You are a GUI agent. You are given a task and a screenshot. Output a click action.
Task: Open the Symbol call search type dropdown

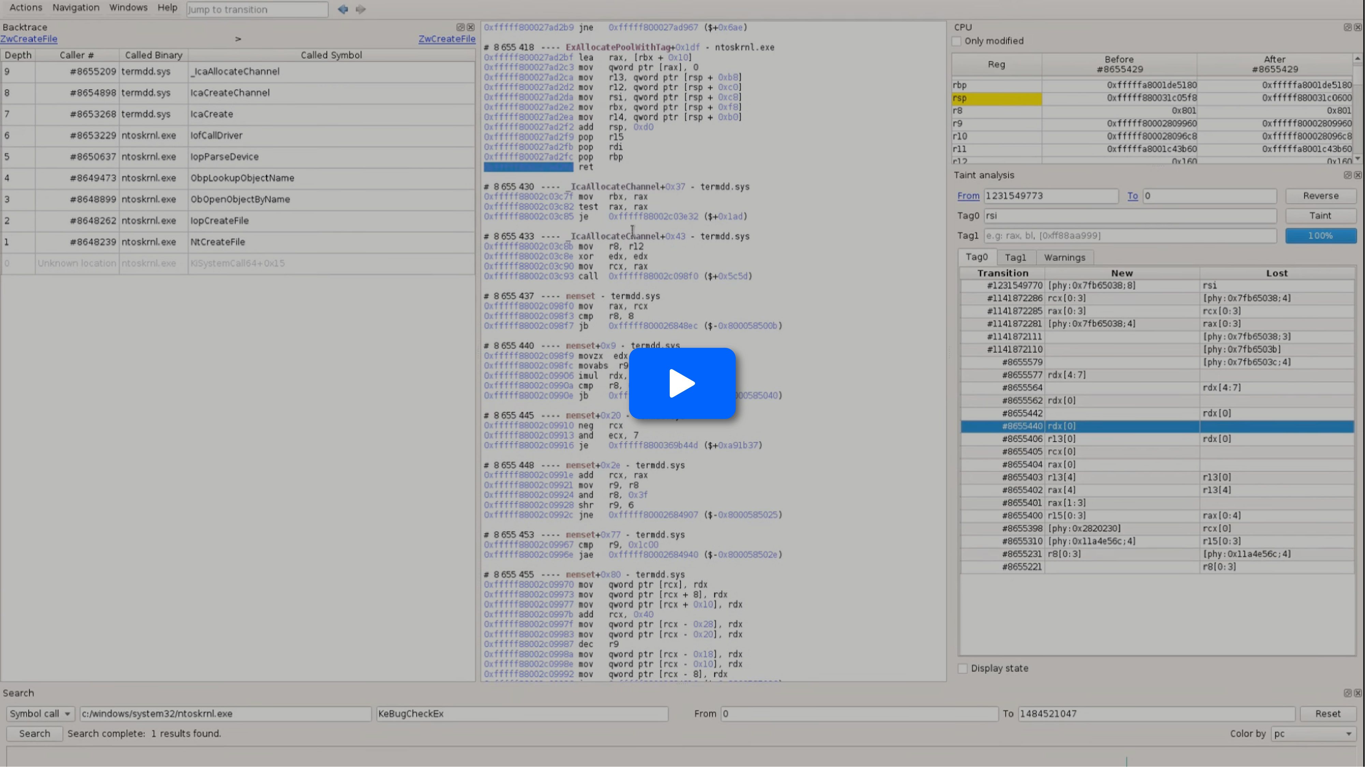pyautogui.click(x=40, y=714)
